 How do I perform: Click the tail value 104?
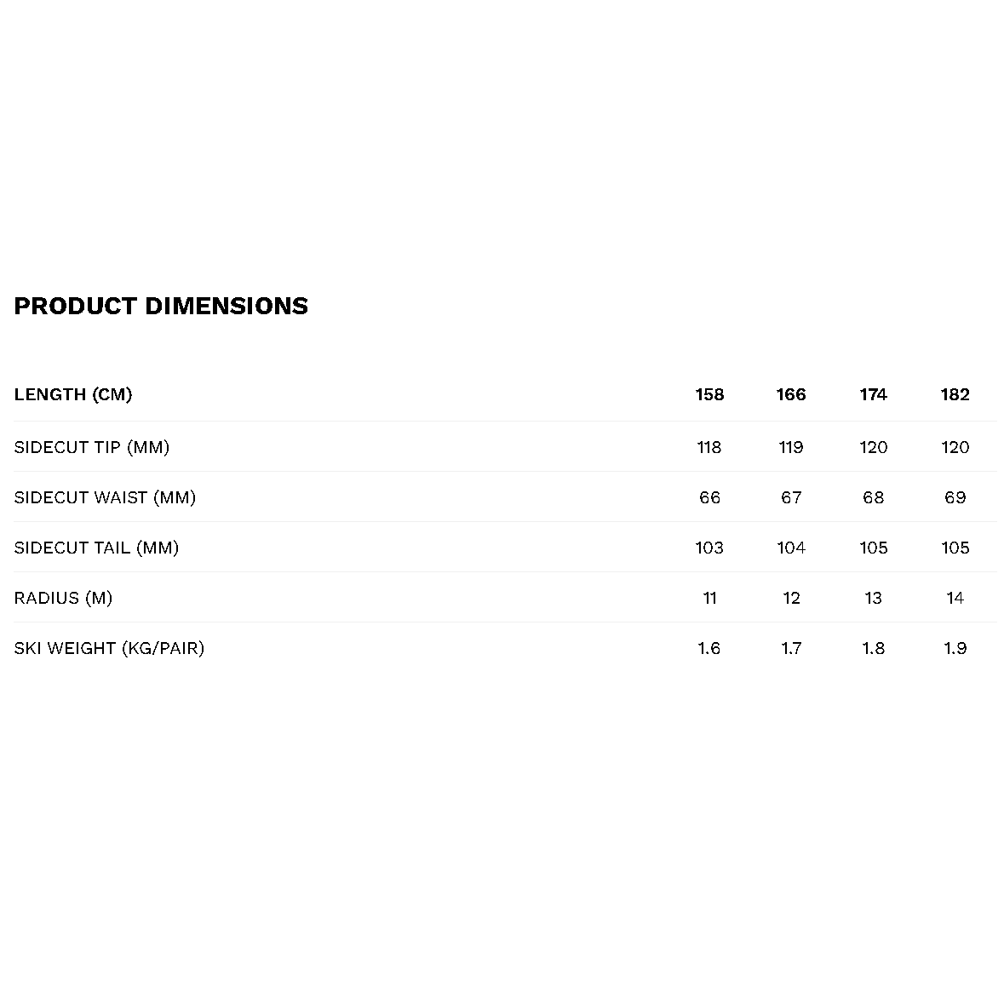click(791, 548)
